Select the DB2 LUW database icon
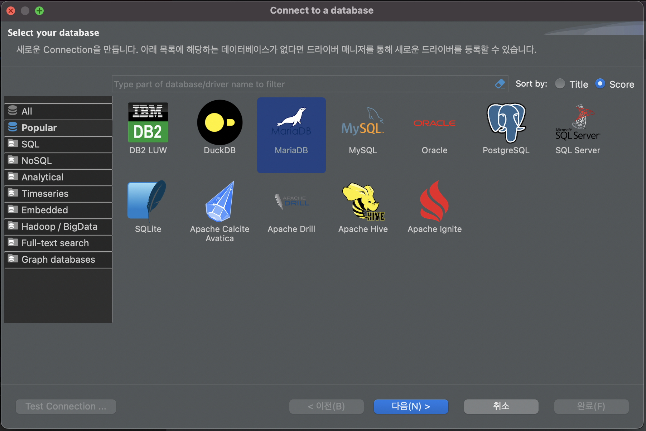 tap(148, 123)
